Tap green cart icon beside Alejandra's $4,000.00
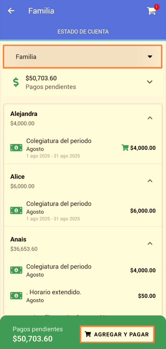 coord(125,148)
